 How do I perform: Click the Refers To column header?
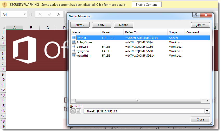[145, 32]
